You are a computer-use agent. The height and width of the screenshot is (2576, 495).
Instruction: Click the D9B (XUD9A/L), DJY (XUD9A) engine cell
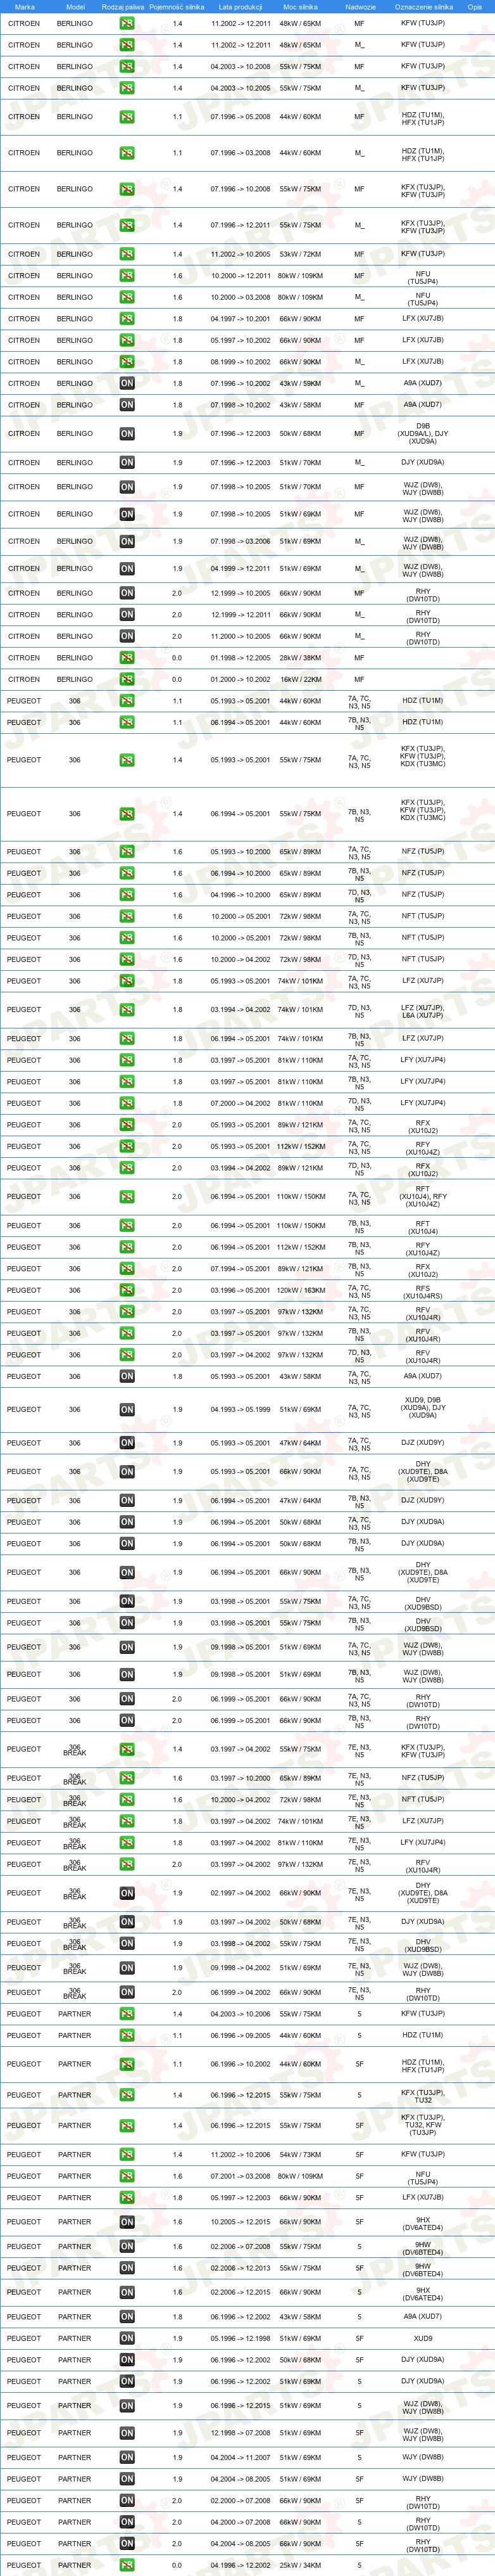[x=423, y=434]
